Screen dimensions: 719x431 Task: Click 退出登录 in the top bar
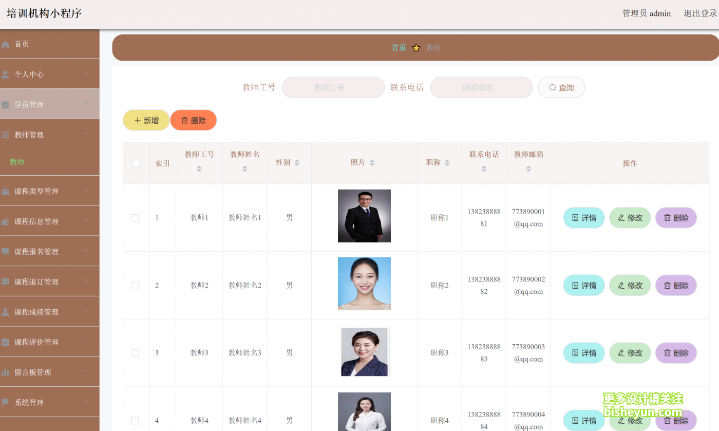(701, 13)
